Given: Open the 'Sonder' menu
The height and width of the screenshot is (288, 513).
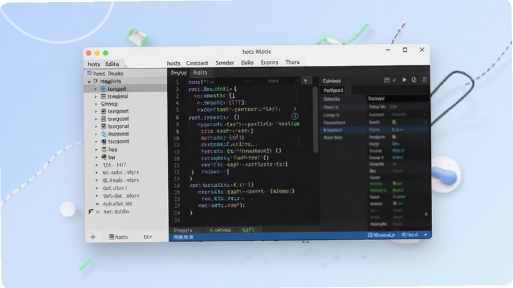Looking at the screenshot, I should click(x=225, y=63).
